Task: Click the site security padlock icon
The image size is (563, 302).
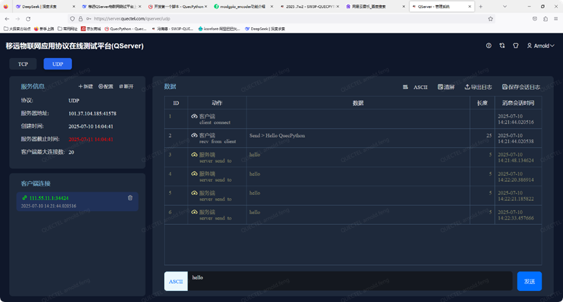Action: (x=81, y=19)
